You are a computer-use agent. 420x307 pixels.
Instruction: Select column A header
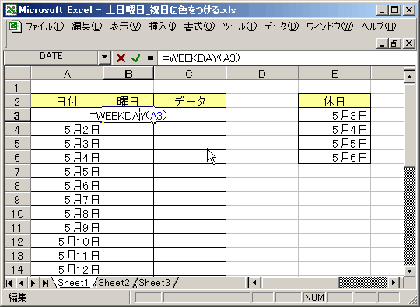click(x=67, y=74)
